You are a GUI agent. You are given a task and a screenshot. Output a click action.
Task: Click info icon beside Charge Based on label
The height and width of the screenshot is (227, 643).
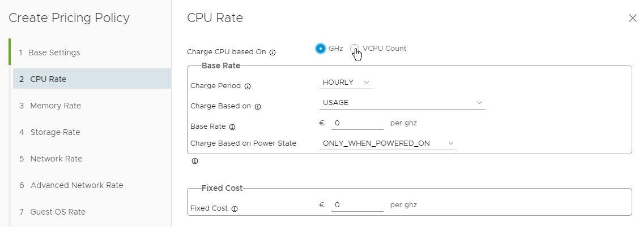click(x=258, y=106)
